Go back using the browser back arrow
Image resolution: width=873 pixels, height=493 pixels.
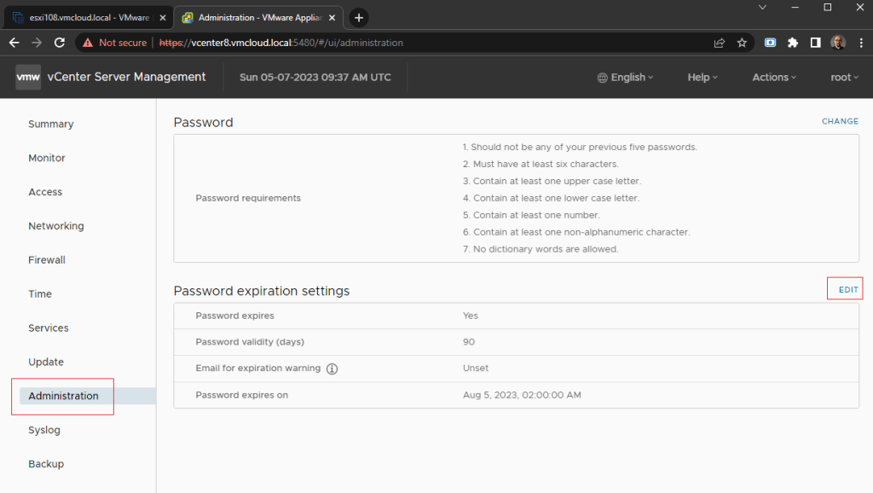coord(14,43)
